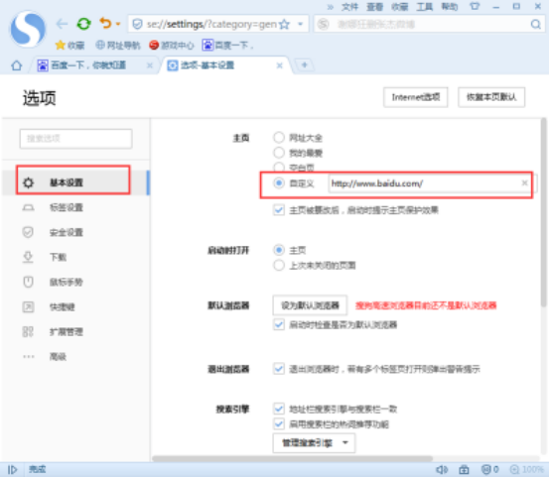Image resolution: width=550 pixels, height=477 pixels.
Task: Open the 查看 menu
Action: pos(374,7)
